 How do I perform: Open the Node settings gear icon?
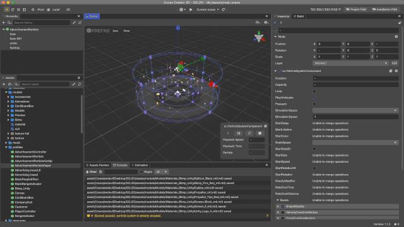pos(396,37)
